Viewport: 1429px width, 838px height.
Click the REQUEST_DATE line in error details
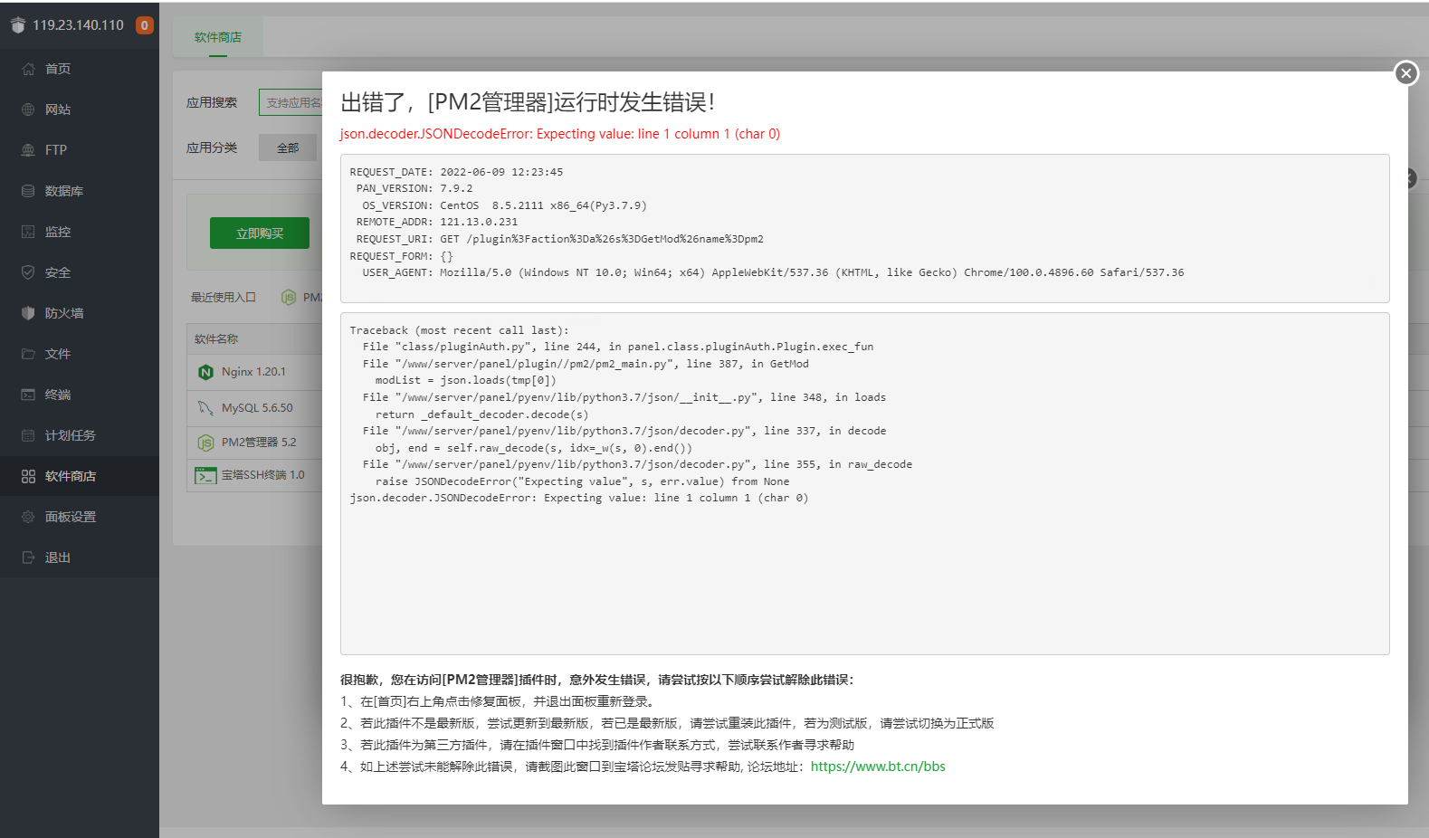coord(456,172)
